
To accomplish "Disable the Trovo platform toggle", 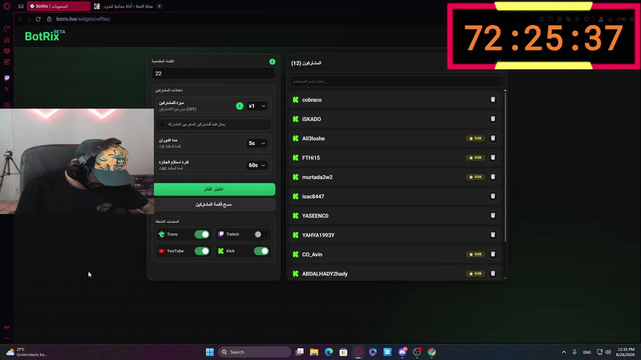I will 202,234.
